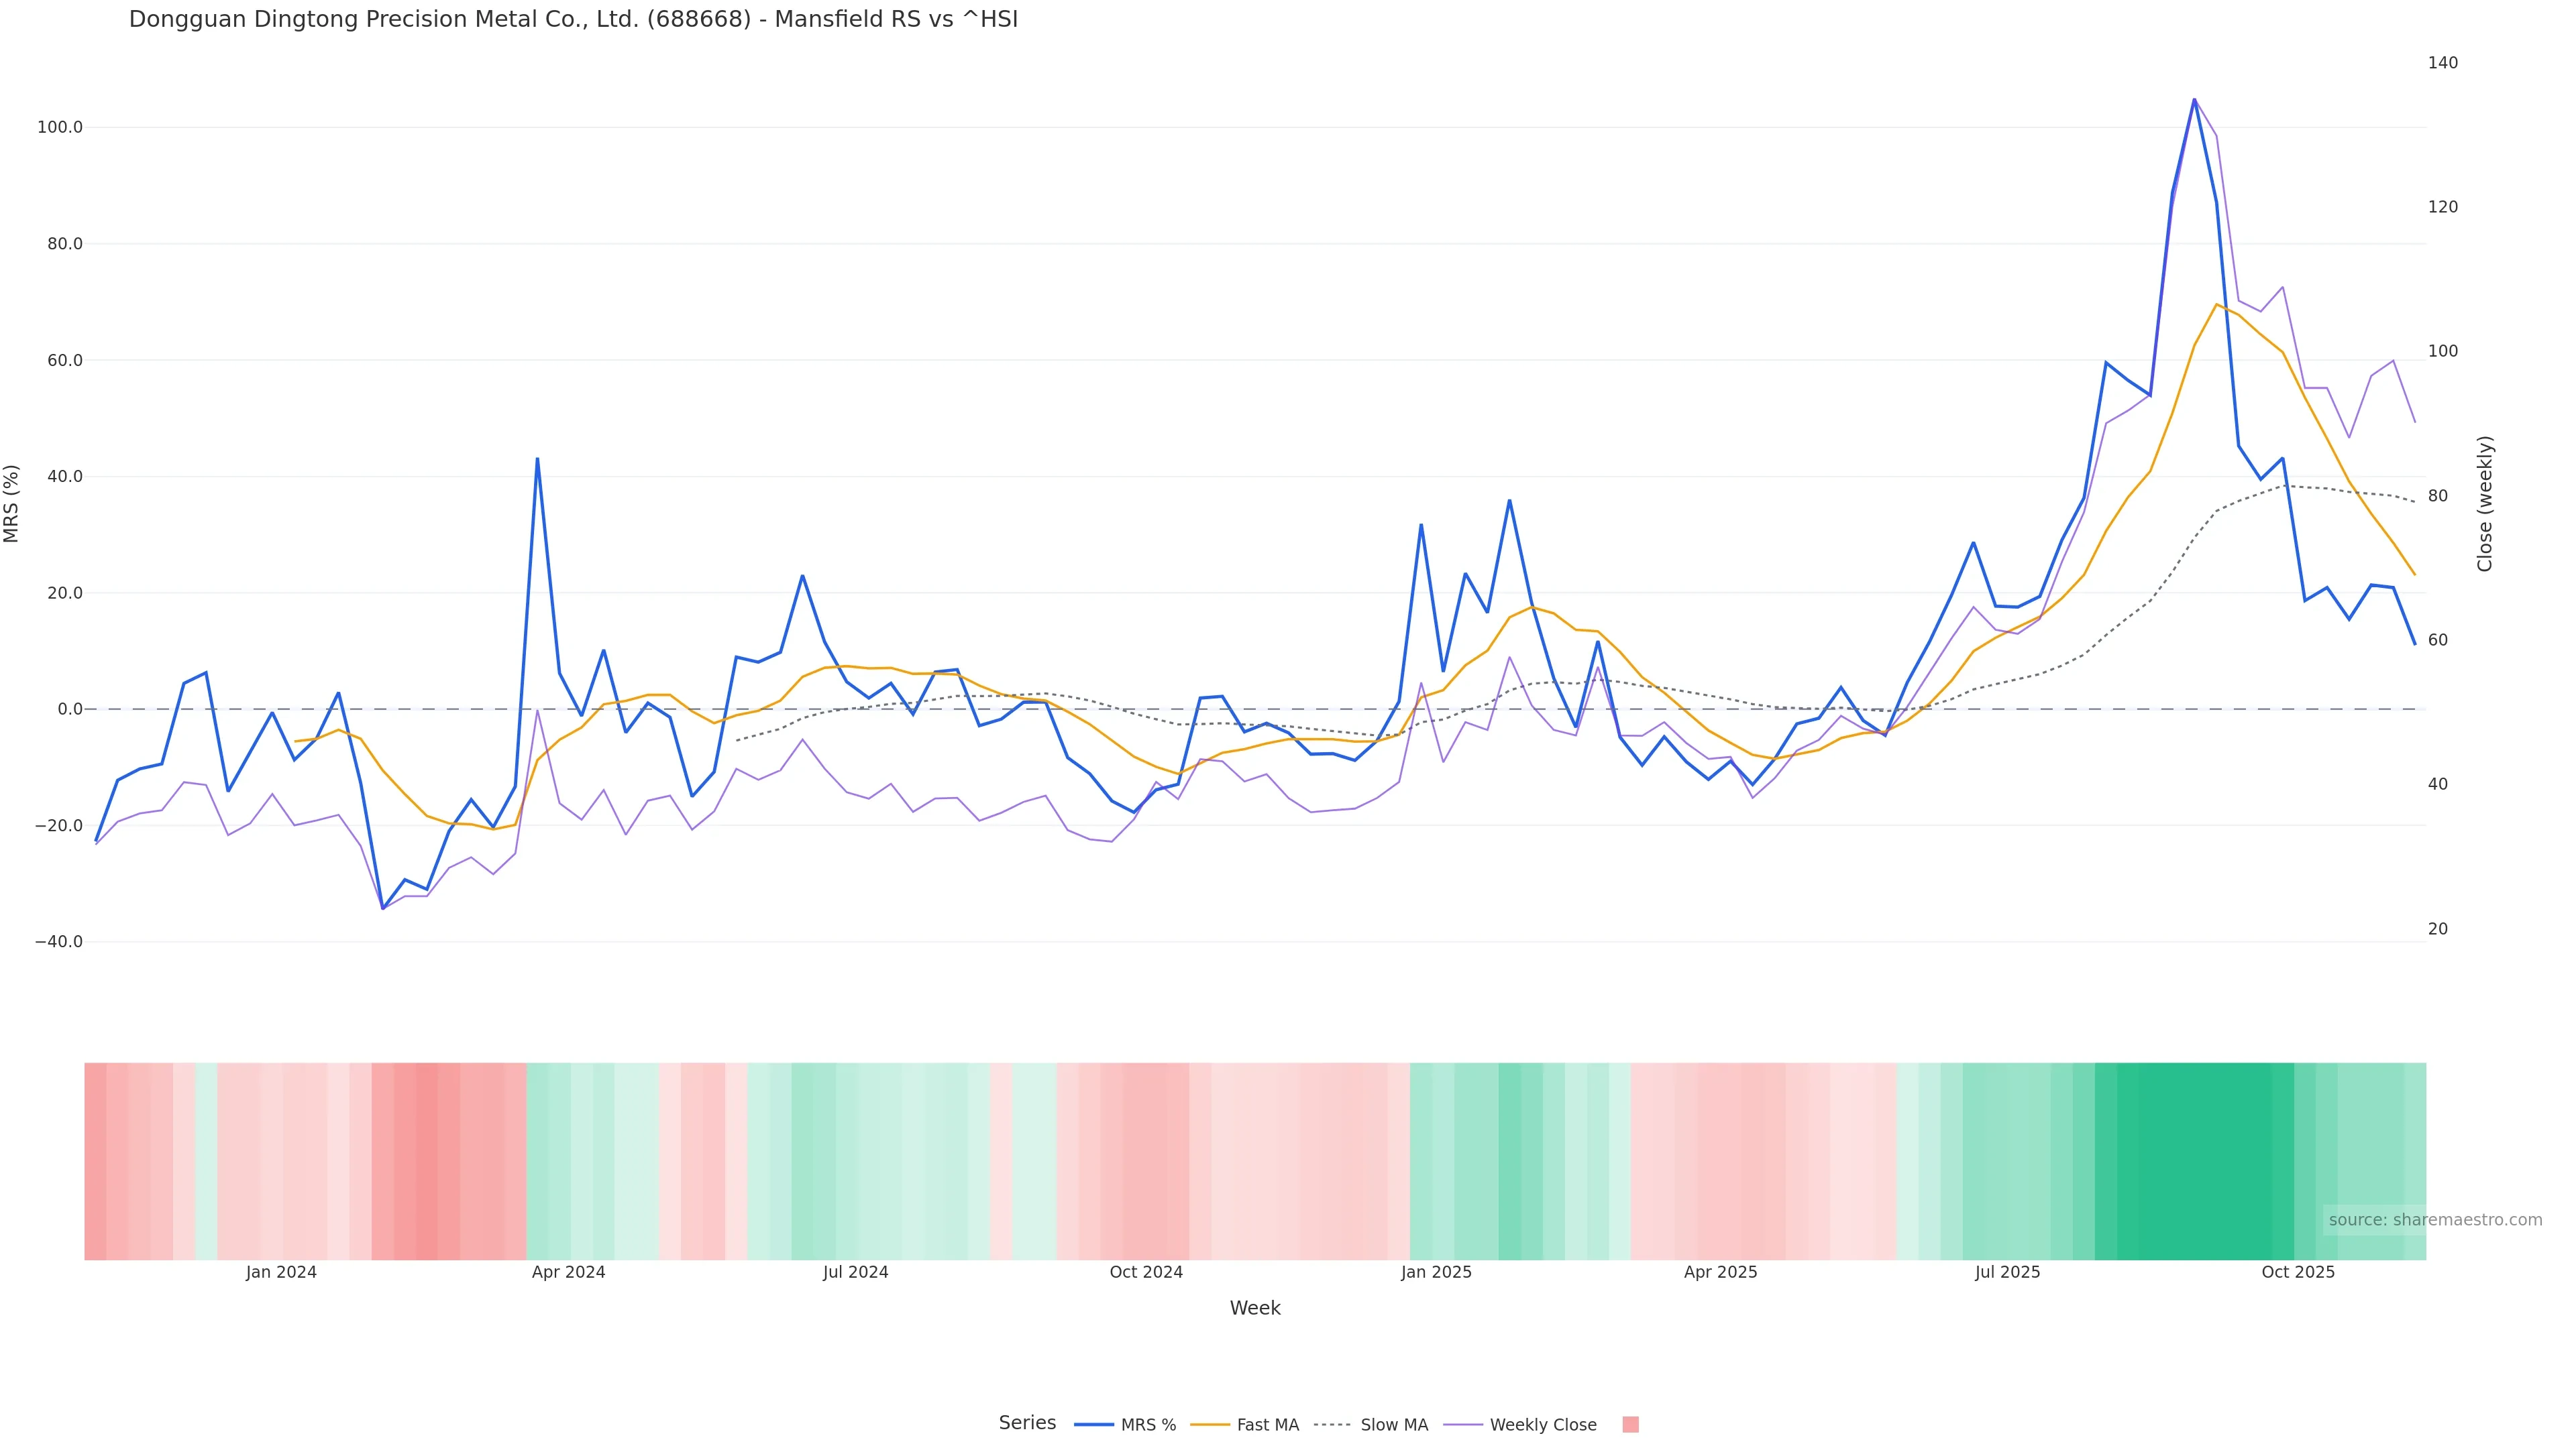Click the Series legend title
Viewport: 2576px width, 1448px height.
1027,1423
